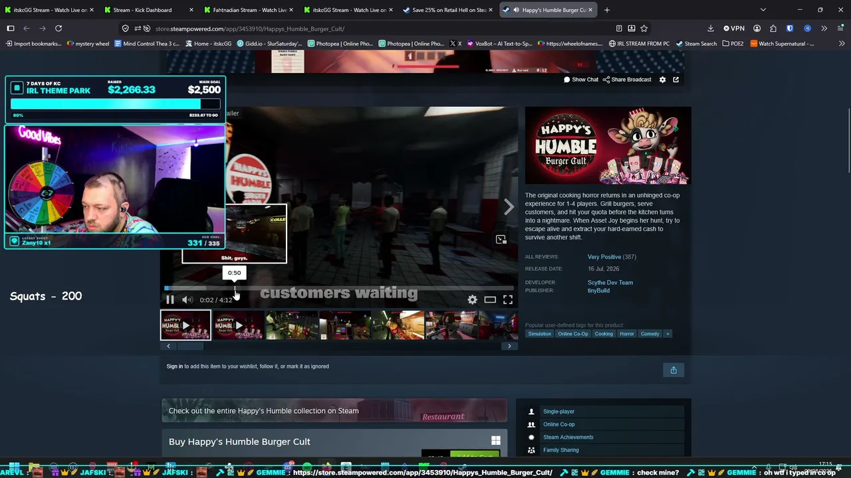The width and height of the screenshot is (851, 478).
Task: Open the broadcast settings gear
Action: click(x=662, y=80)
